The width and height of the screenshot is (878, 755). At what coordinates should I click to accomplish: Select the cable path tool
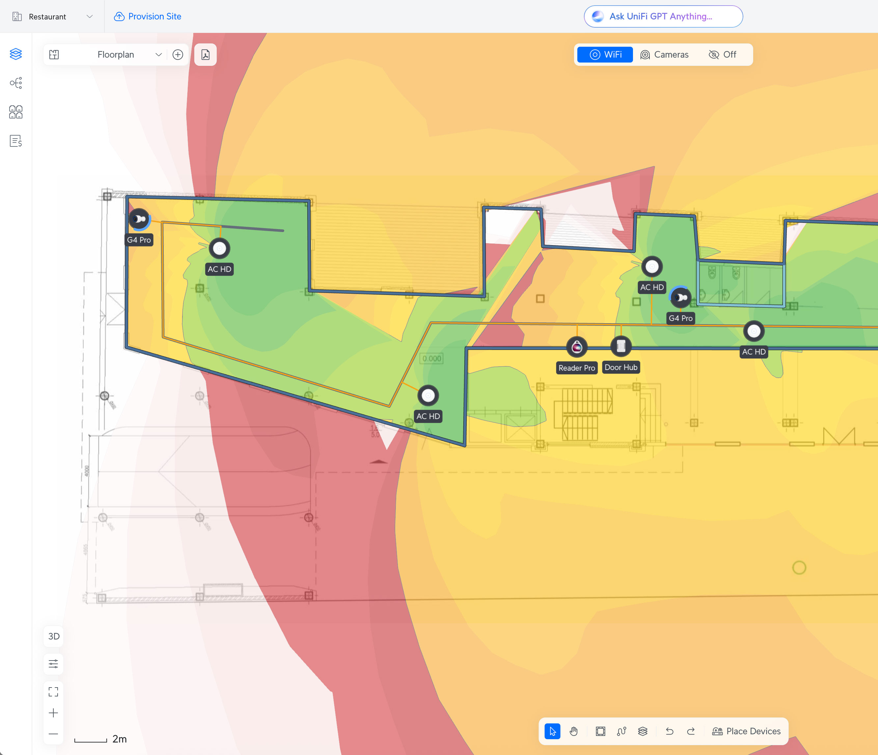coord(622,731)
